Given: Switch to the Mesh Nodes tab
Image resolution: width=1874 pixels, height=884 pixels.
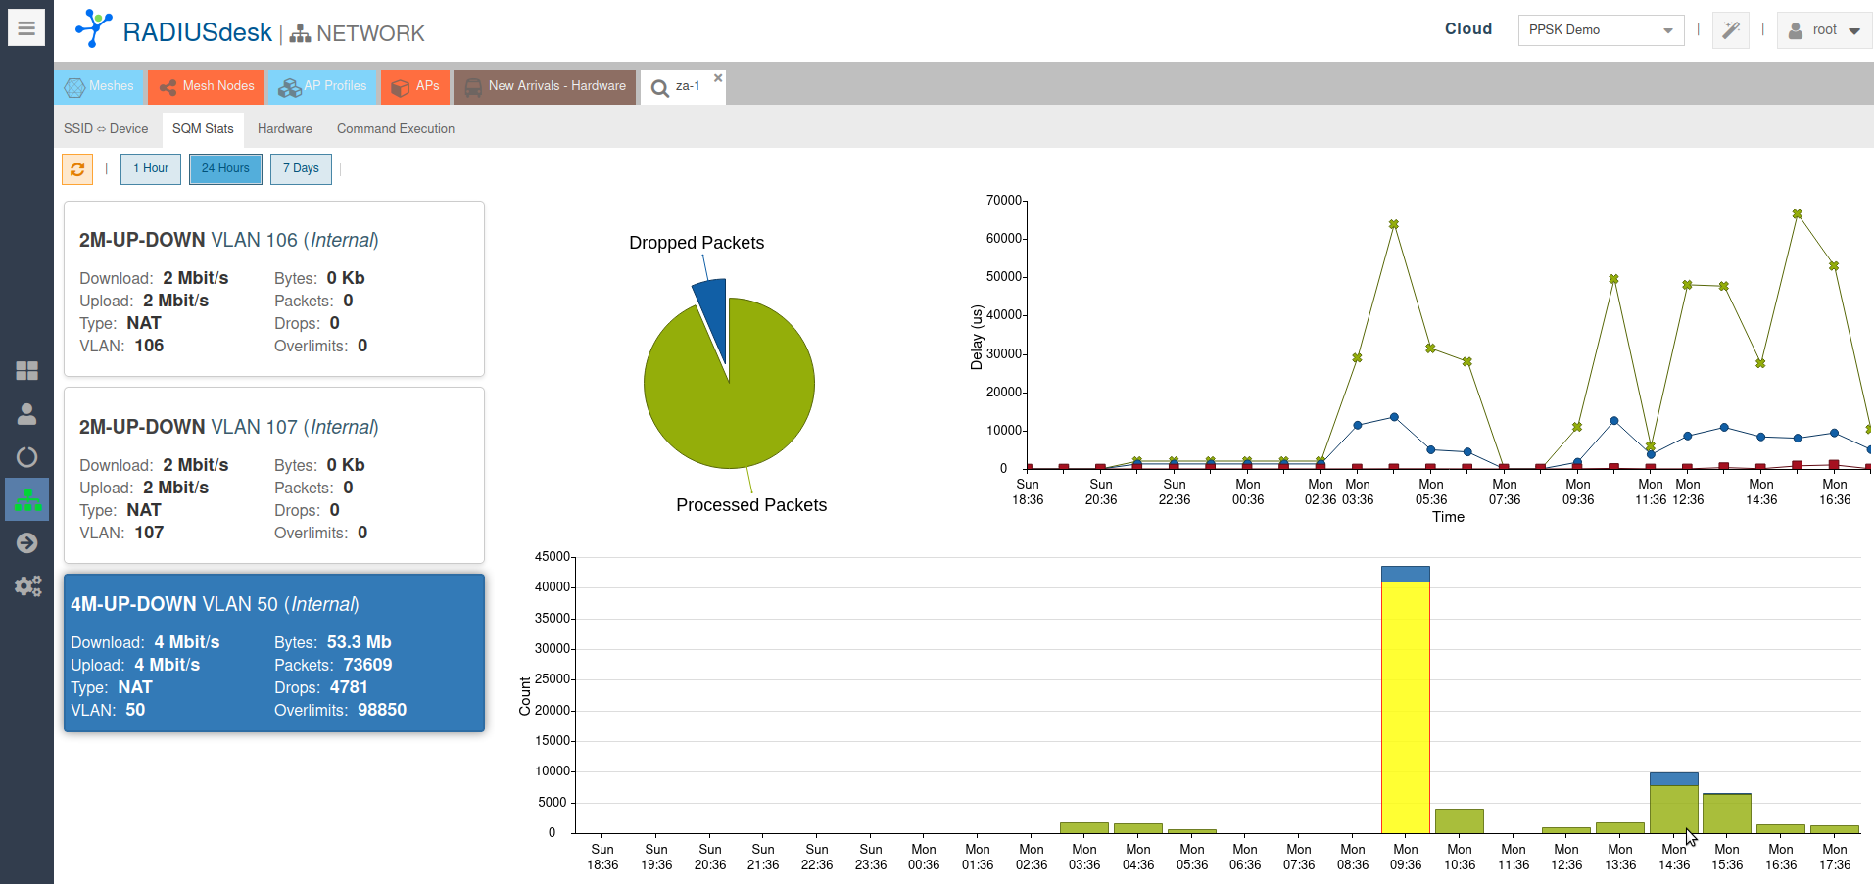Looking at the screenshot, I should pos(207,86).
